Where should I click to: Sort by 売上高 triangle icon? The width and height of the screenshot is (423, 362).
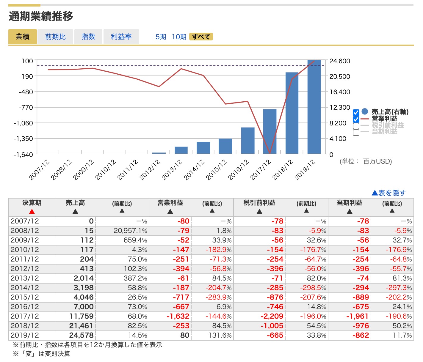point(75,211)
